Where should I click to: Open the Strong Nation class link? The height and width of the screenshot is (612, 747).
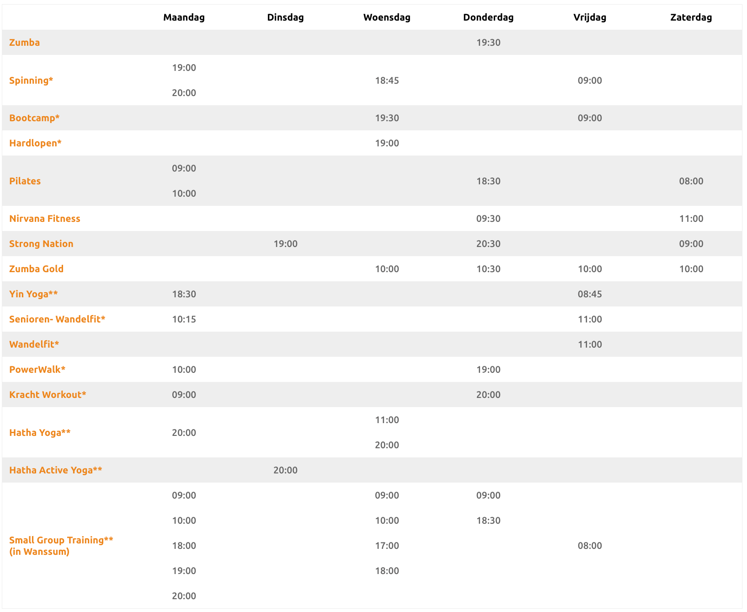pos(41,244)
